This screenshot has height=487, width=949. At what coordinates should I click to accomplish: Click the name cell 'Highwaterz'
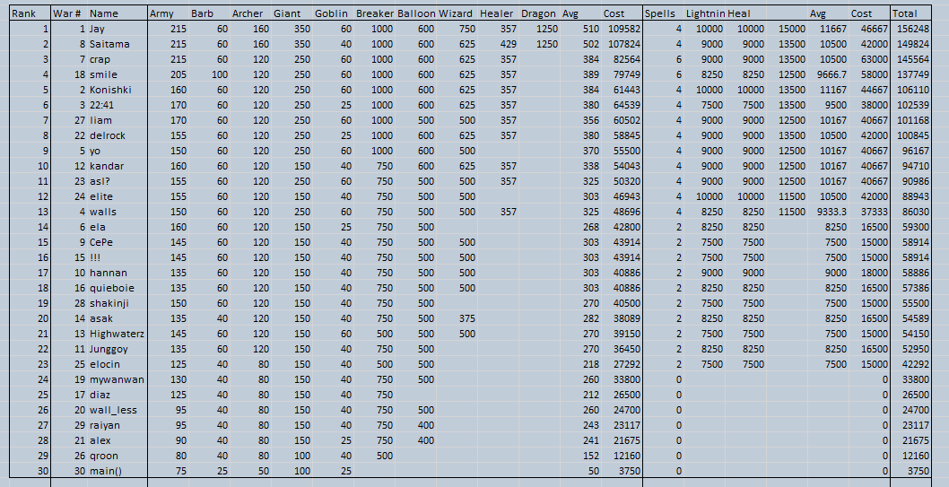point(117,334)
